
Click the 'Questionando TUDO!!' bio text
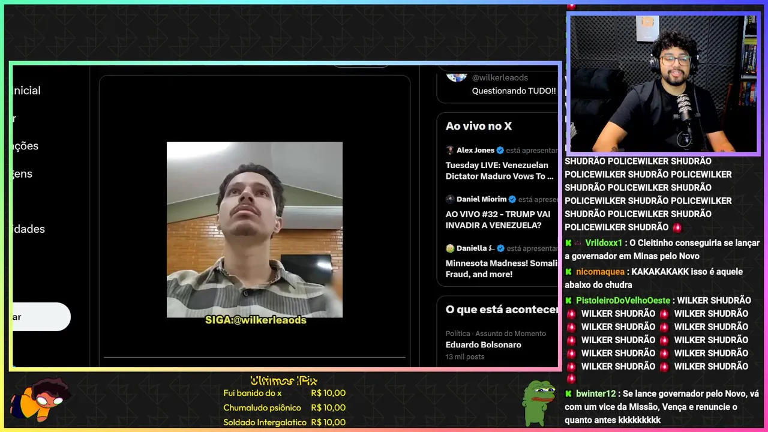pos(514,91)
